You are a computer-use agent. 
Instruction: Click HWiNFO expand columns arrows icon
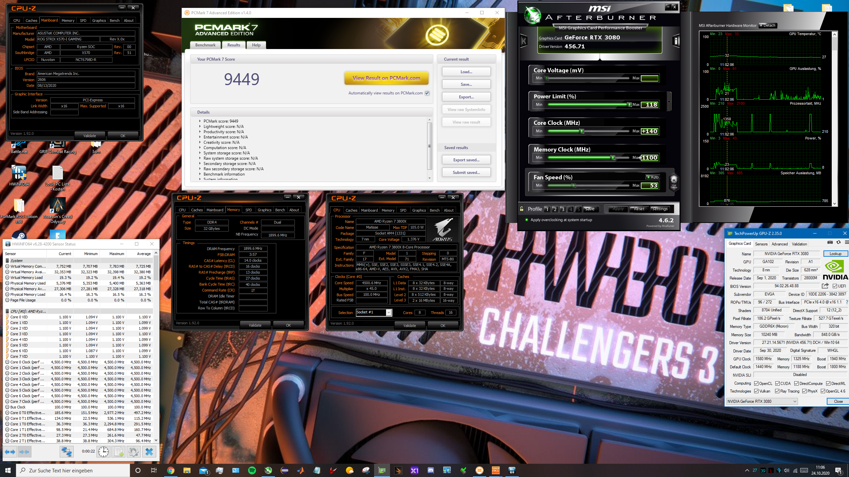coord(10,452)
